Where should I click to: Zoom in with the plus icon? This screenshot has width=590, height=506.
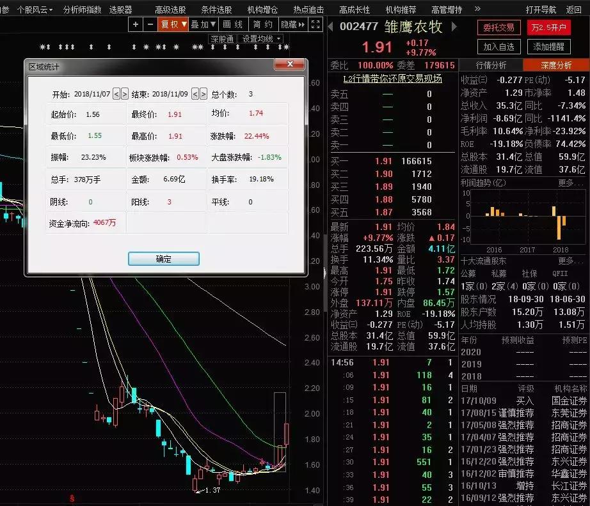[135, 24]
